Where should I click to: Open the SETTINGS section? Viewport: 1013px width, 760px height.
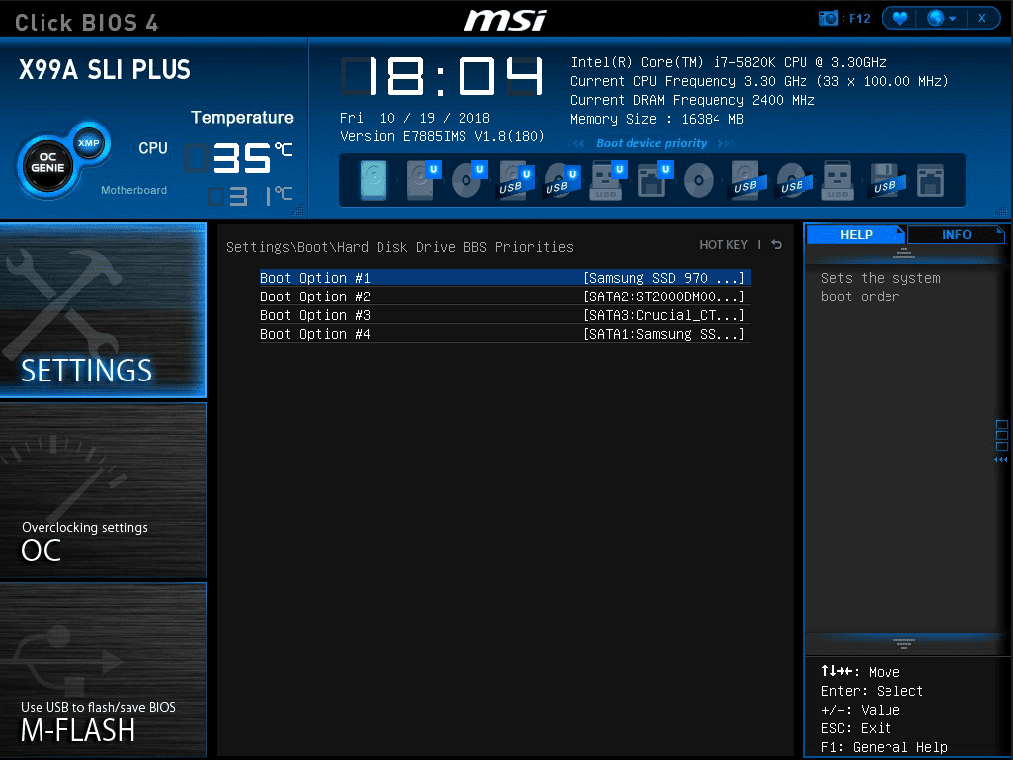(x=103, y=310)
